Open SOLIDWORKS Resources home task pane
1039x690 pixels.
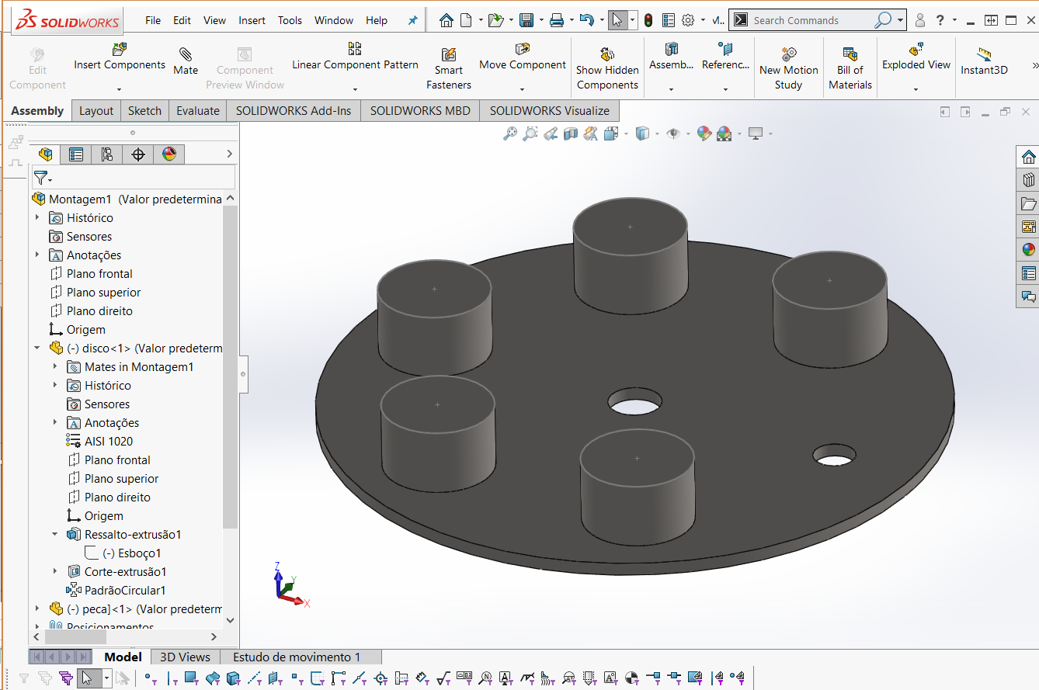(x=1028, y=157)
